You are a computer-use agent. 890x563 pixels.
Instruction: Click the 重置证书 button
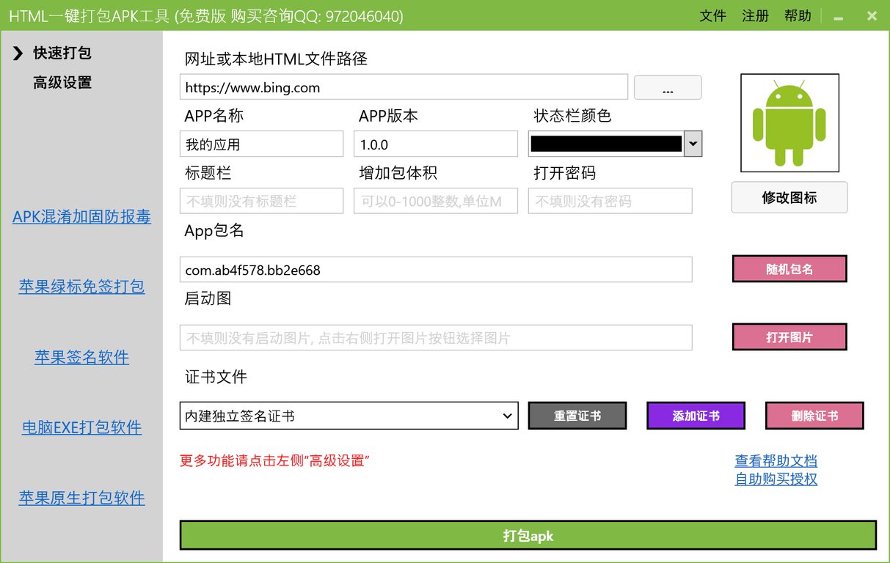pos(577,415)
